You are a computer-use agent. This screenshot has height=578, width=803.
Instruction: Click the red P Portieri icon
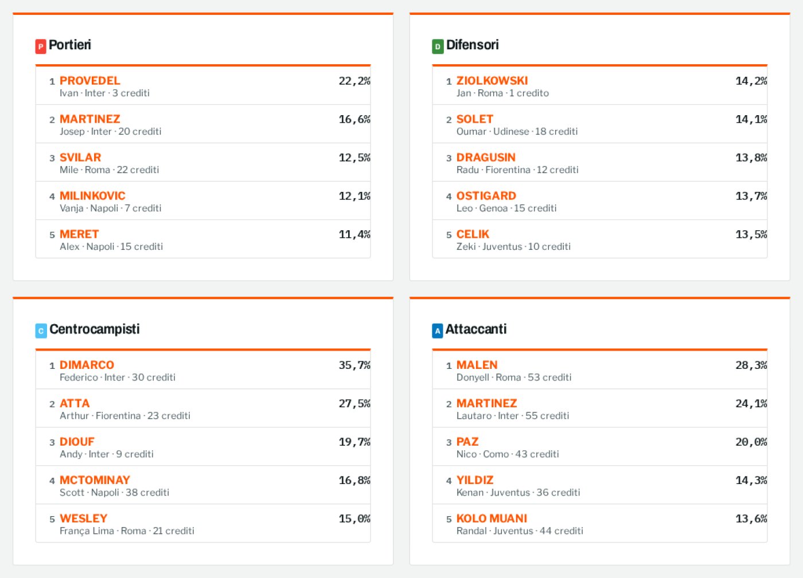[41, 46]
